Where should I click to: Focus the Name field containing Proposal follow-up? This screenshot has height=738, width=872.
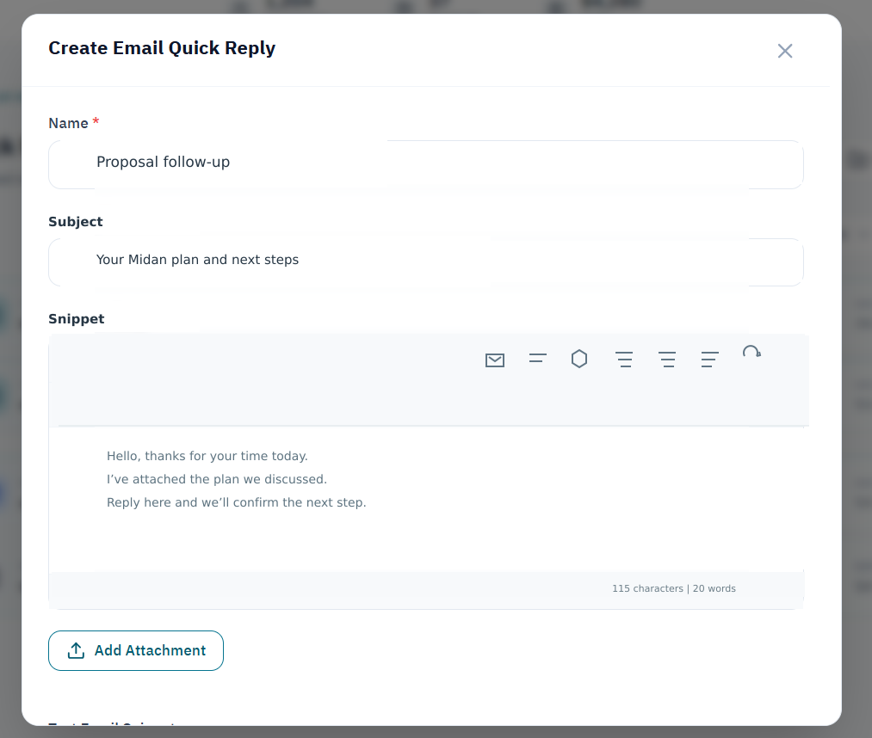point(426,164)
